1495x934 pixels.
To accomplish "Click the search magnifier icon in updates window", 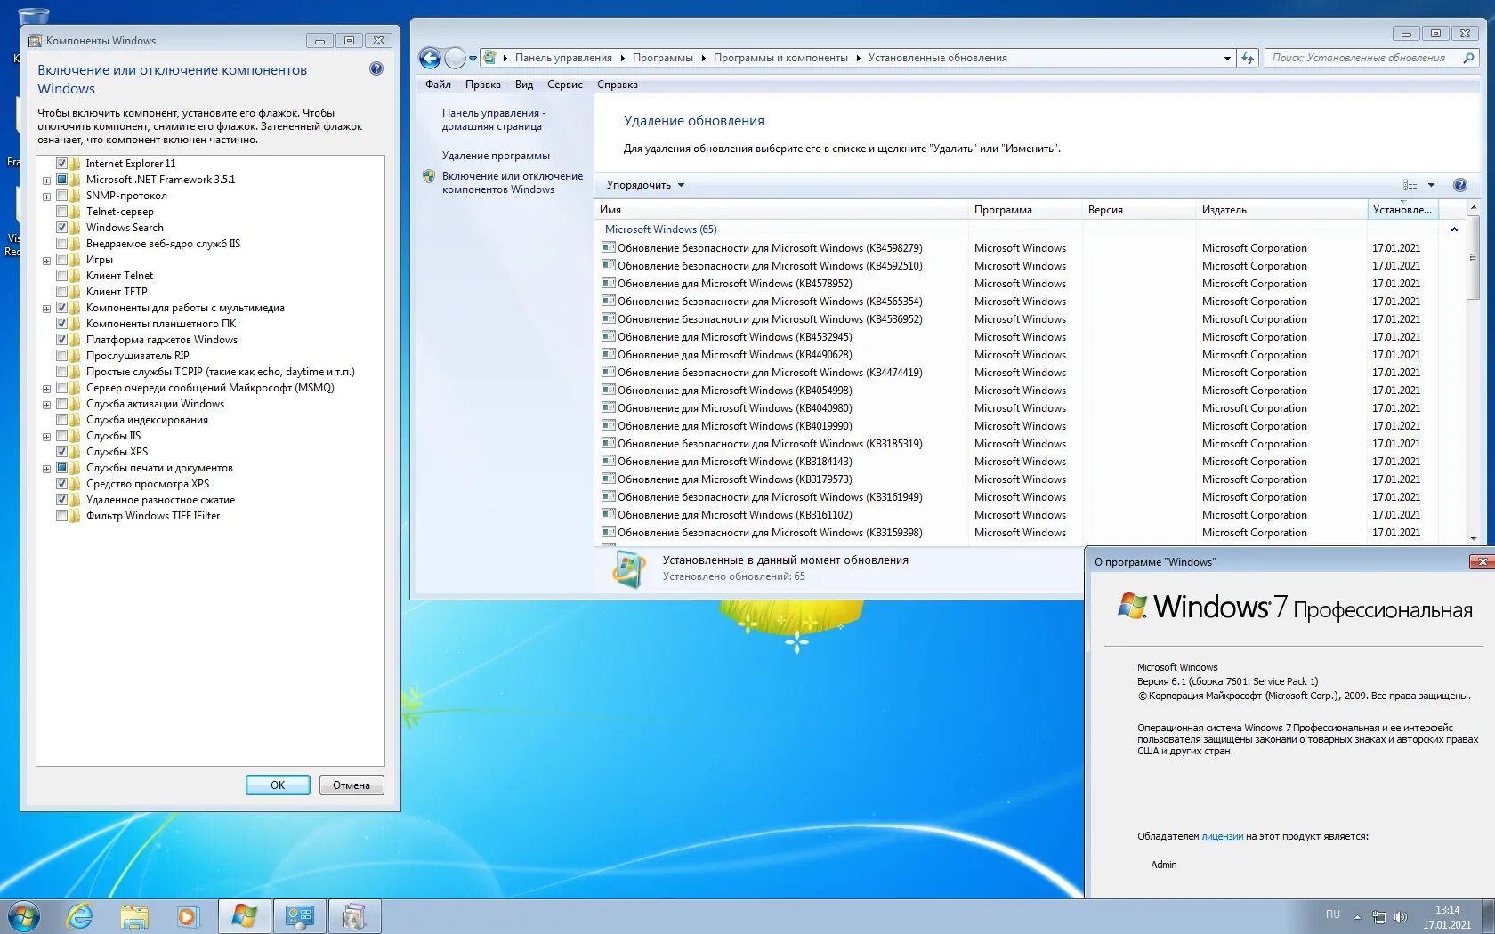I will pyautogui.click(x=1468, y=58).
